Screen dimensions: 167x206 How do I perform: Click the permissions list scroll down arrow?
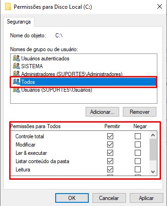pos(153,171)
